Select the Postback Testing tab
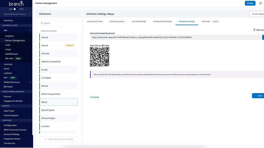The height and width of the screenshot is (148, 264). 187,21
